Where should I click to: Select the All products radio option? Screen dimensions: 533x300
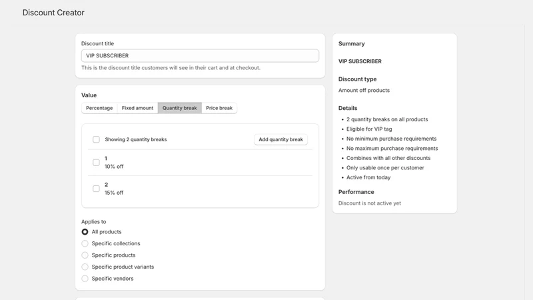(85, 232)
